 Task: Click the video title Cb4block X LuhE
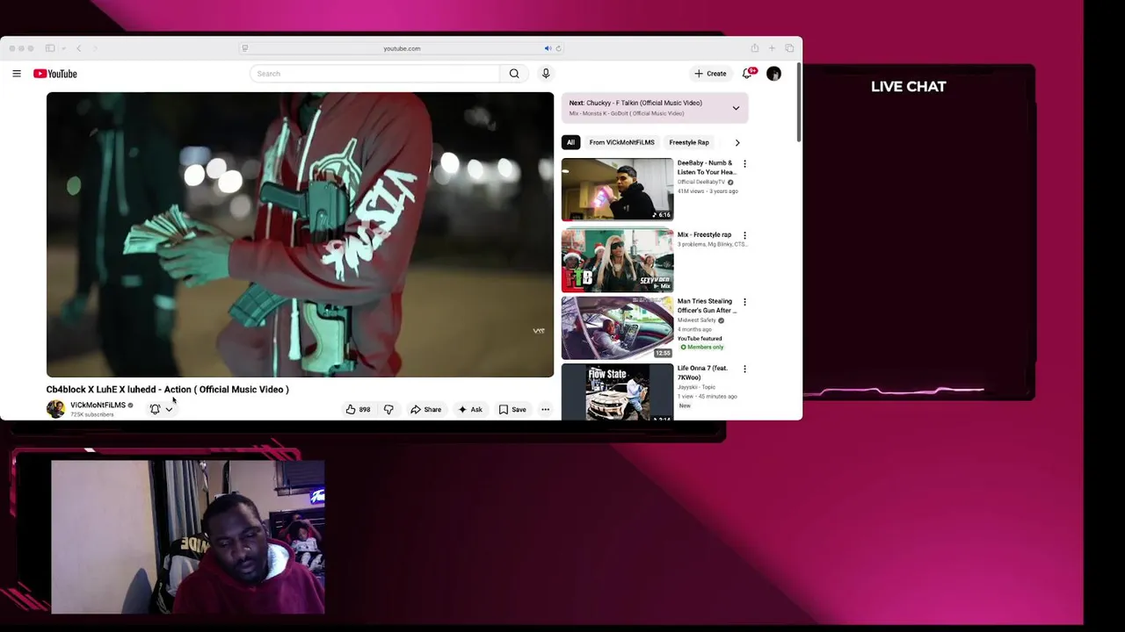coord(167,390)
